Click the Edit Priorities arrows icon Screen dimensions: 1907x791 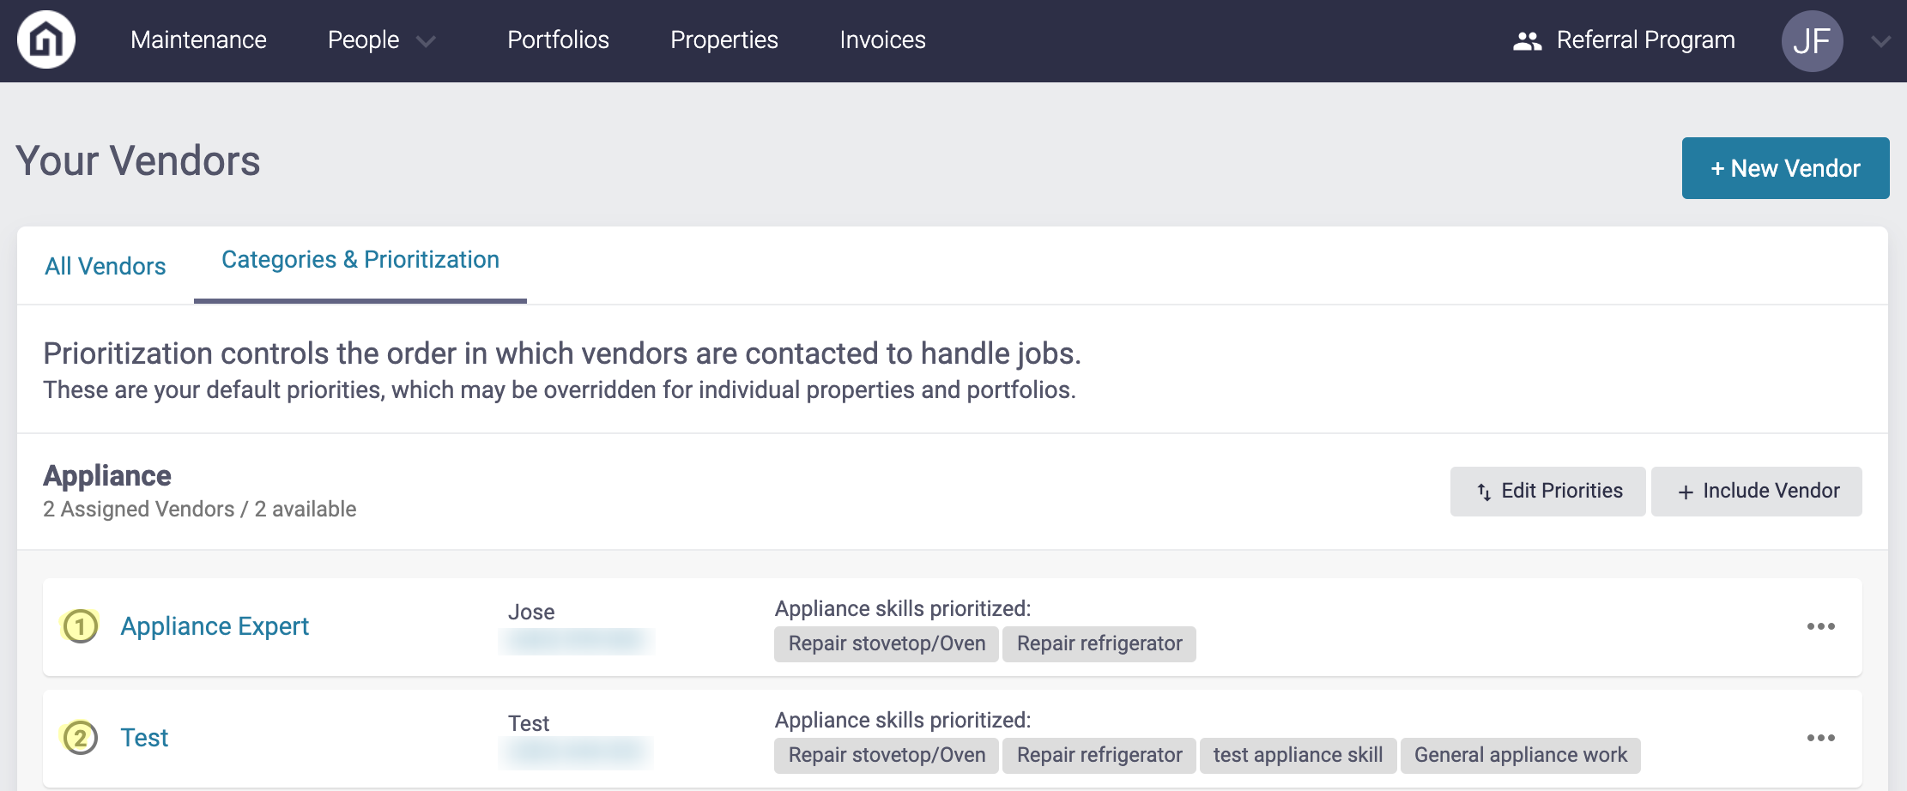pos(1484,492)
